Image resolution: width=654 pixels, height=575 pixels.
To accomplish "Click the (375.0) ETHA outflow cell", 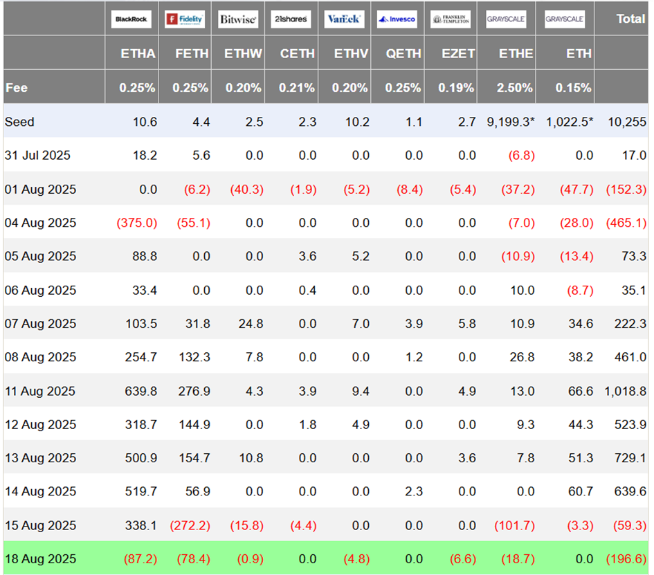I will coord(137,223).
